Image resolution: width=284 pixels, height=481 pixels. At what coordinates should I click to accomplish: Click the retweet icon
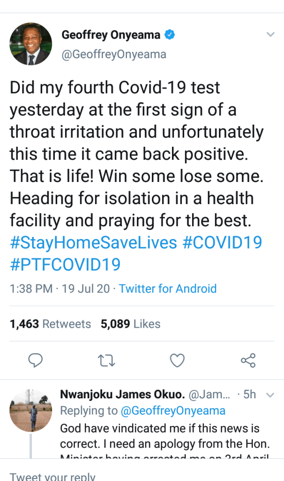coord(106,361)
